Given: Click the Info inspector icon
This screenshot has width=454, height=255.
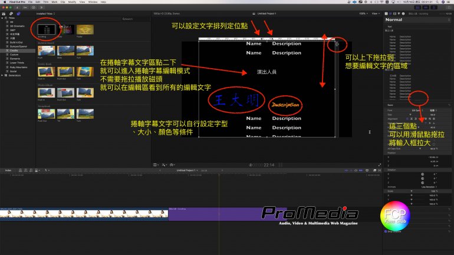Looking at the screenshot, I should (404, 12).
